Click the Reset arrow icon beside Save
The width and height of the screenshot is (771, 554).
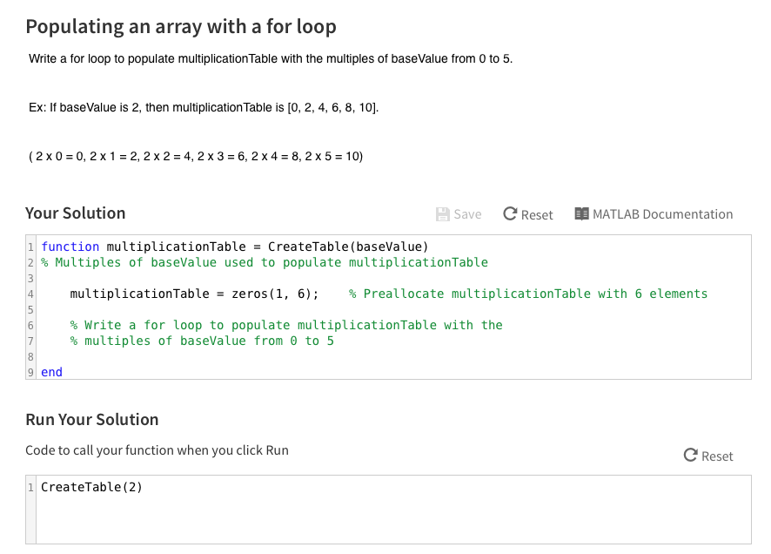click(x=511, y=214)
